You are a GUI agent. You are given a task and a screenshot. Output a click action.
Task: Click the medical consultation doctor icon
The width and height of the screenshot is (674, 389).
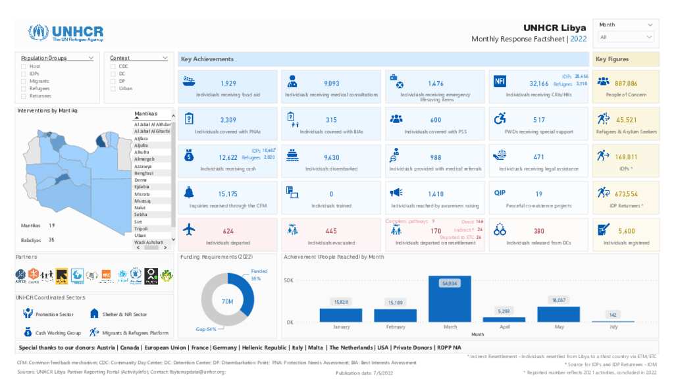292,81
